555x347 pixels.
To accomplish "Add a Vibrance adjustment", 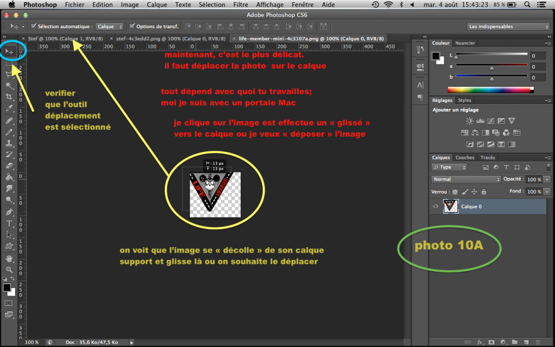I will [512, 121].
